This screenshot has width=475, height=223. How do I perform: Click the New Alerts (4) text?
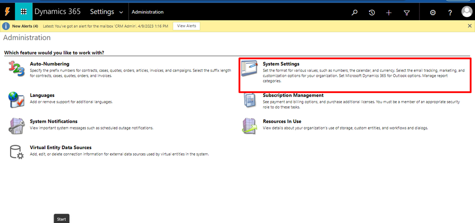[25, 26]
